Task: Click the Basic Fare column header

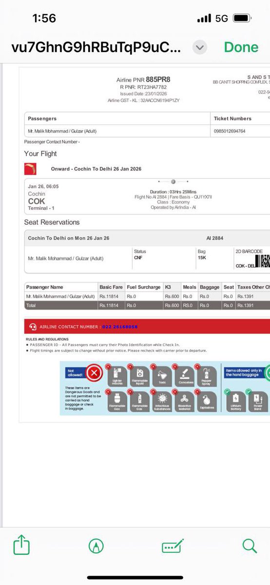Action: (x=111, y=287)
